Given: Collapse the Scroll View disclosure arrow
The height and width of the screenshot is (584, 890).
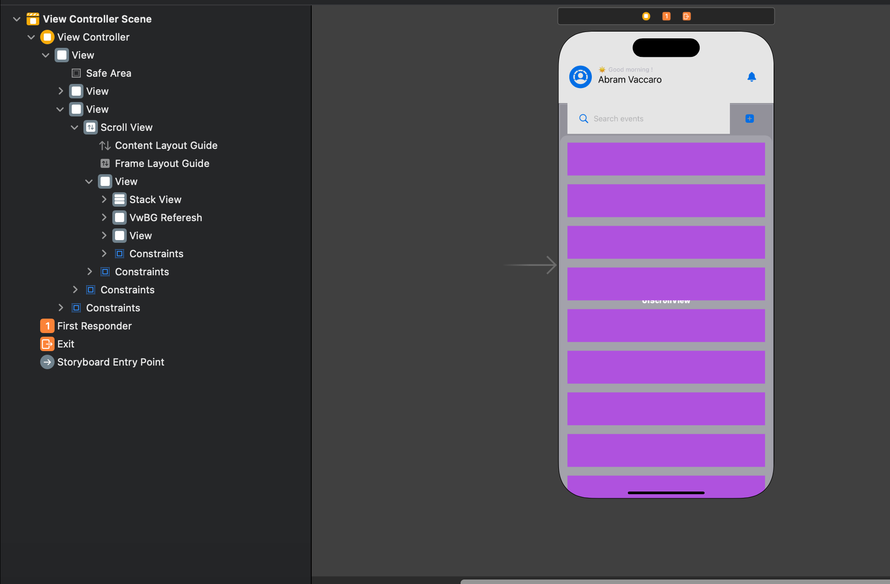Looking at the screenshot, I should (74, 127).
